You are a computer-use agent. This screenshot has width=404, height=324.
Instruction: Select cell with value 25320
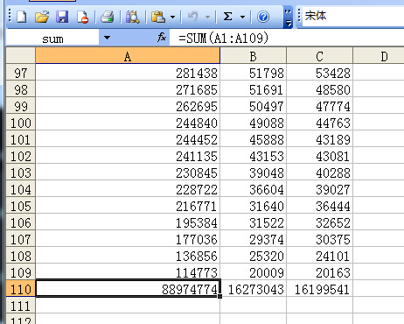tap(253, 256)
